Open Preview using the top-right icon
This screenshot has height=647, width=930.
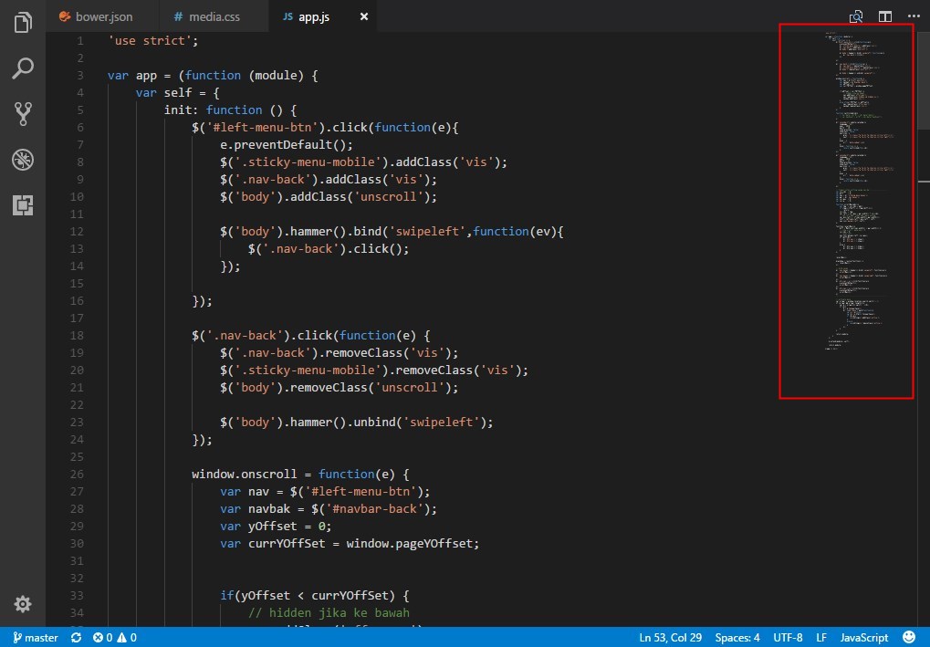point(856,16)
